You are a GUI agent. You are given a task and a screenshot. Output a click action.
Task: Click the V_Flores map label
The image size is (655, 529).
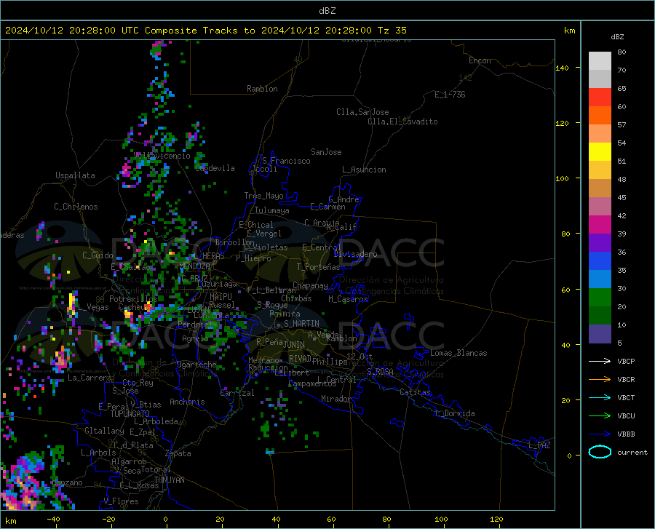point(121,501)
